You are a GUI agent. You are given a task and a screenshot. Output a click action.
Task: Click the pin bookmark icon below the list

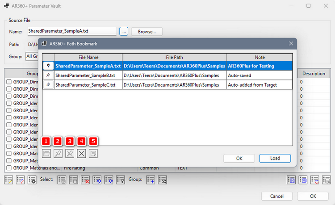pos(58,153)
